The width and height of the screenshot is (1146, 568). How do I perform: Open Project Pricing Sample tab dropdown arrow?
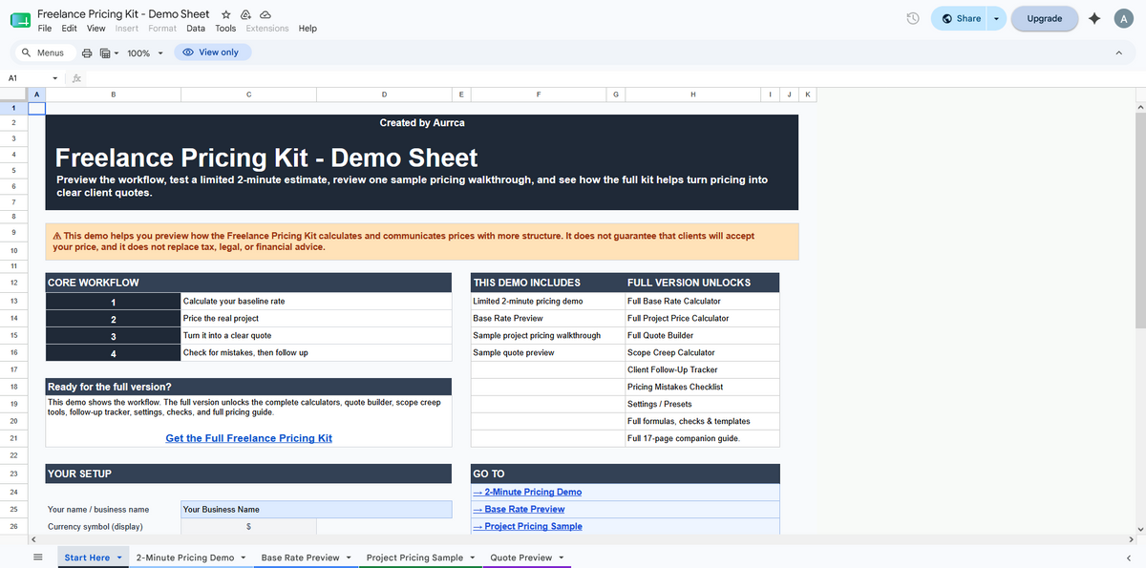pyautogui.click(x=473, y=557)
